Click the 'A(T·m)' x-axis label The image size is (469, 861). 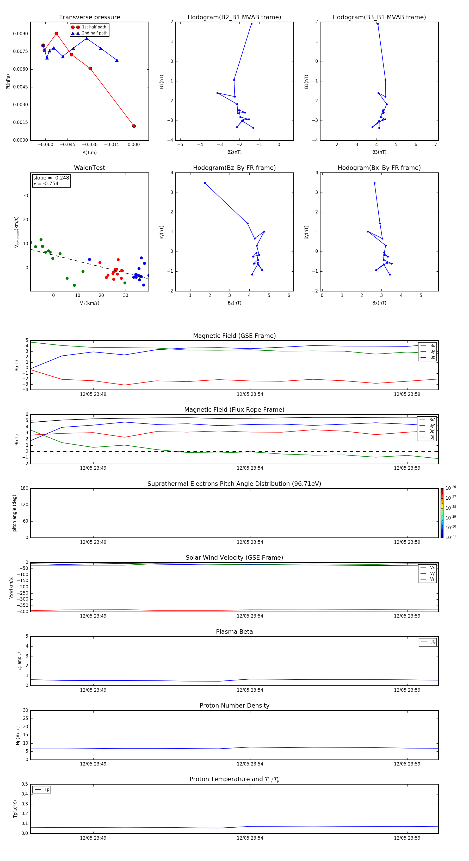(89, 152)
